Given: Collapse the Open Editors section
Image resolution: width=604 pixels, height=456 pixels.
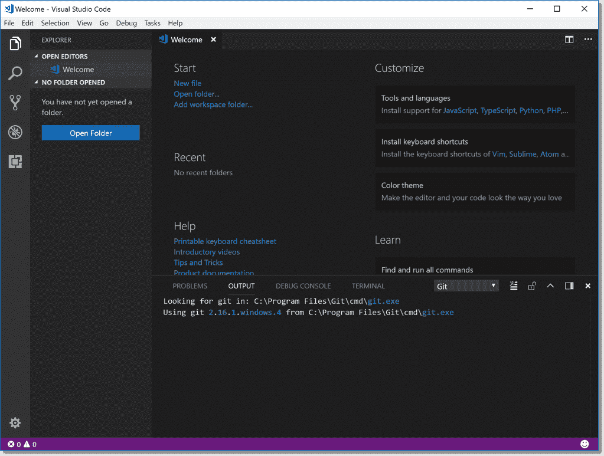Looking at the screenshot, I should [x=64, y=56].
